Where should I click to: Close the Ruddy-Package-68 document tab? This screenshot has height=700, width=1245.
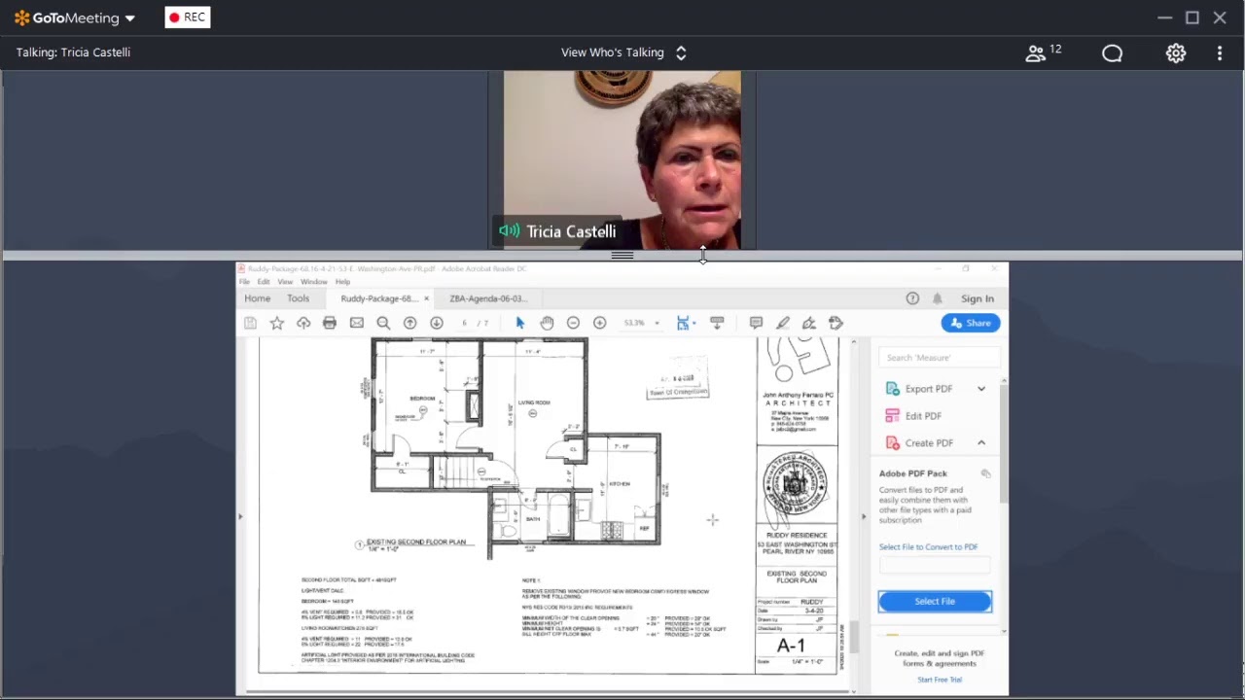click(x=426, y=298)
